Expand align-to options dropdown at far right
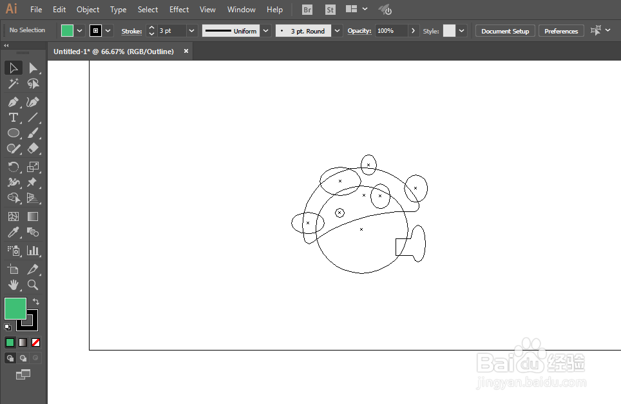Viewport: 621px width, 404px height. [x=608, y=30]
